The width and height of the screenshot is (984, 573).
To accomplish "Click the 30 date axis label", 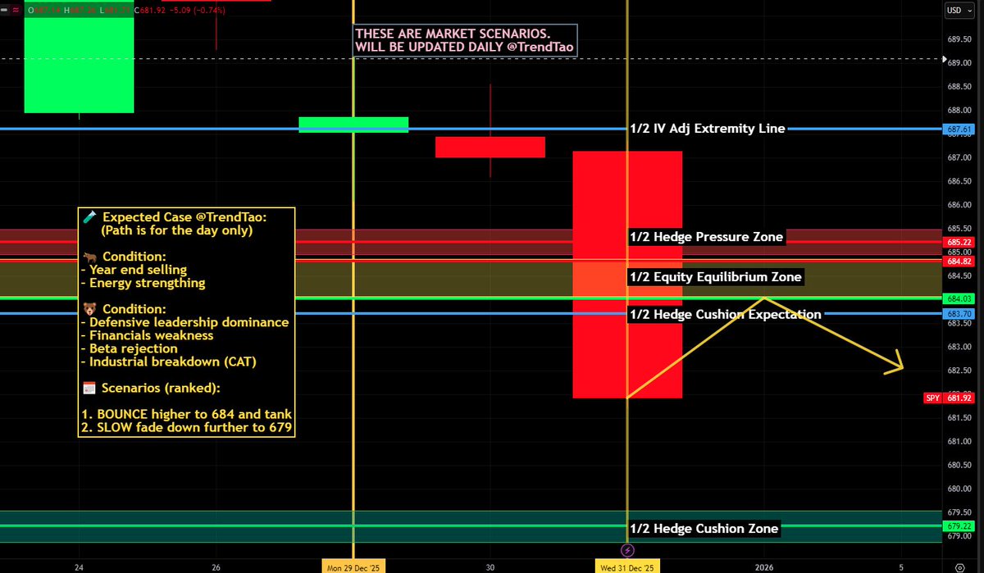I will click(x=490, y=566).
